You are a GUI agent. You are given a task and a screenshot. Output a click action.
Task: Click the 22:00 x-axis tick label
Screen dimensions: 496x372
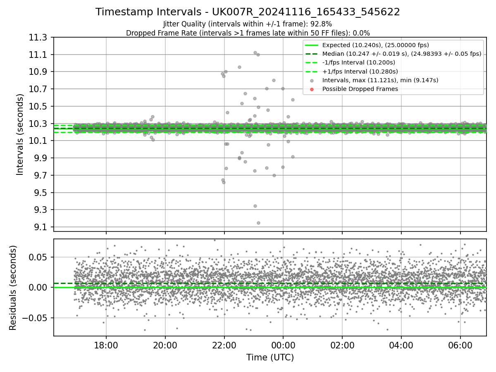(224, 345)
